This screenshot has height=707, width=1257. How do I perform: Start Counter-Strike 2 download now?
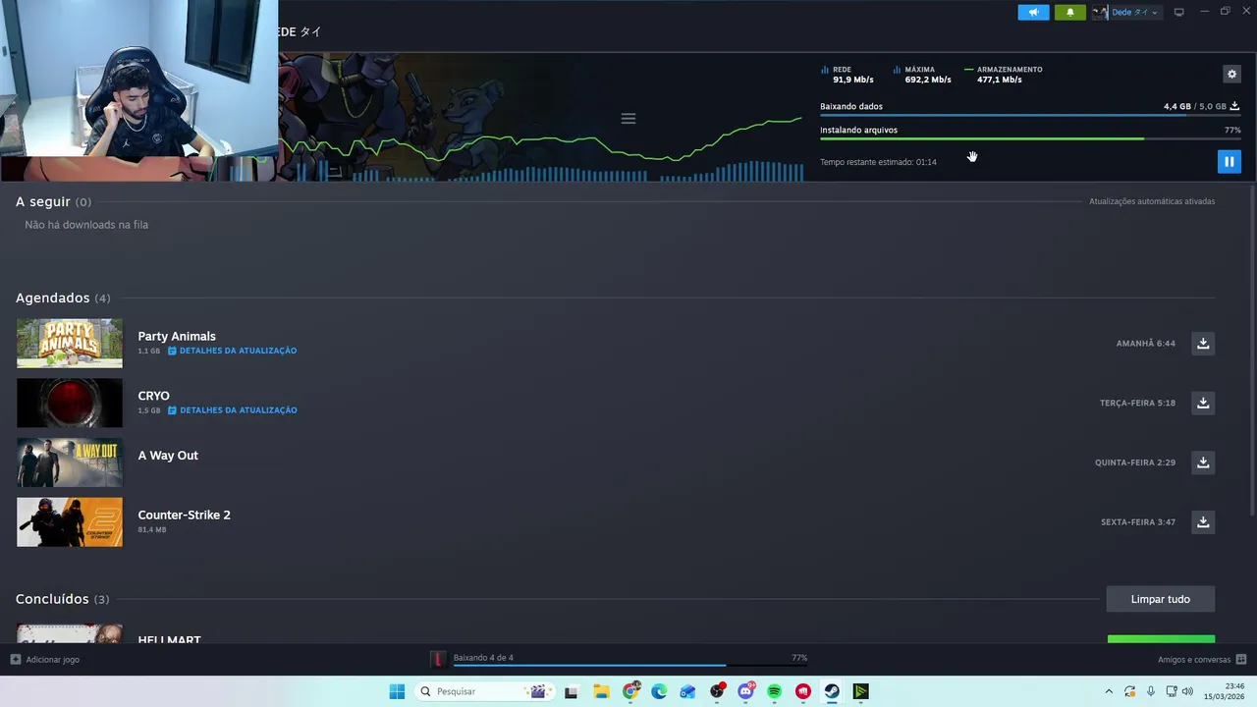click(x=1203, y=521)
